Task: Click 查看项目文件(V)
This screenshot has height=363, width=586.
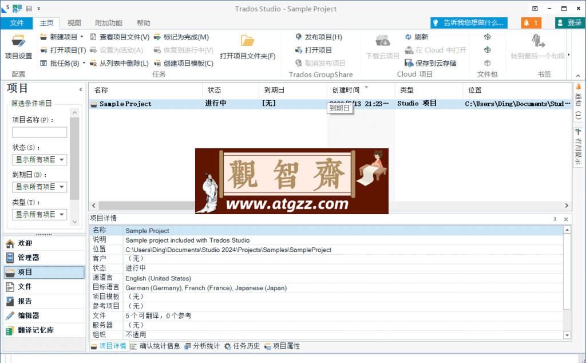Action: coord(120,37)
